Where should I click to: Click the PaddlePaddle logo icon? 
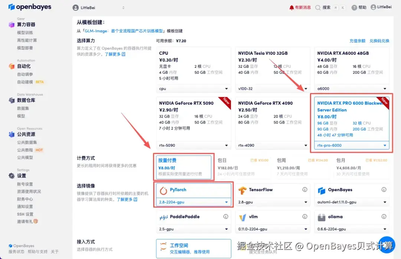click(x=163, y=217)
